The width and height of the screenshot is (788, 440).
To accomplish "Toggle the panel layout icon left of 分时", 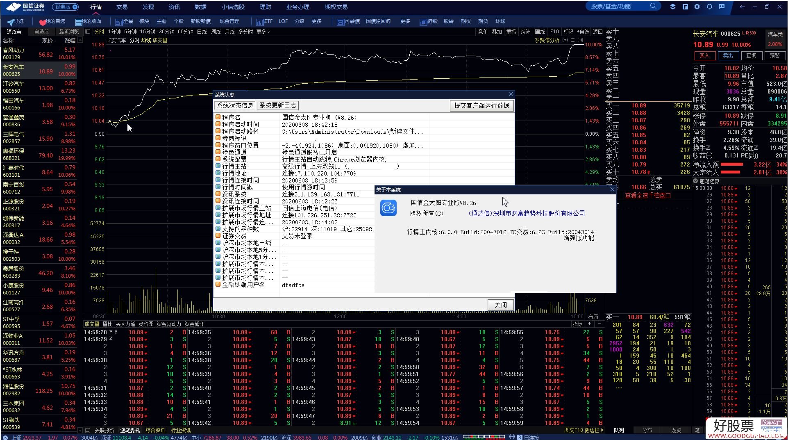I will tap(88, 32).
